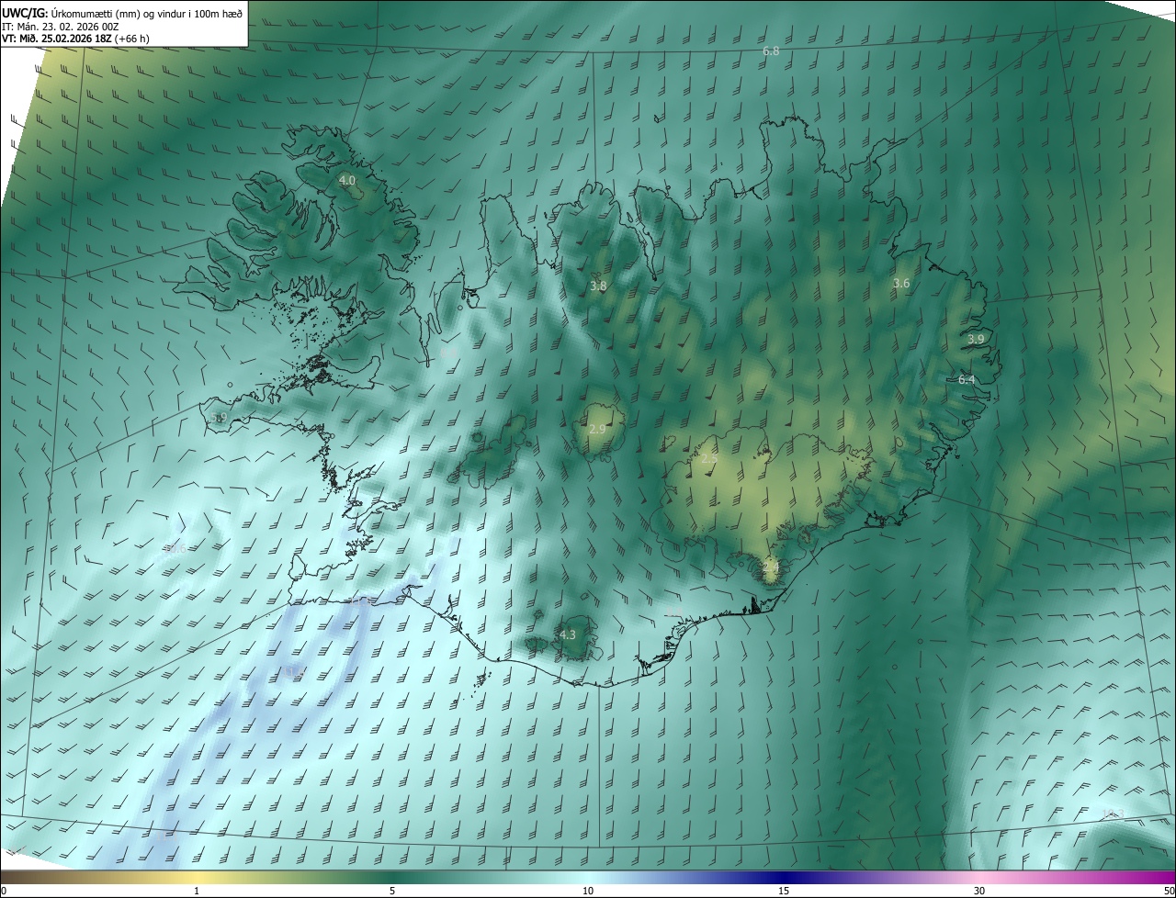The image size is (1176, 898).
Task: Click the 5.9 value label on the western peninsula
Action: pos(219,418)
